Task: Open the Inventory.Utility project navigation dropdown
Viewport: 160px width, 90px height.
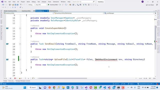Action: point(28,13)
